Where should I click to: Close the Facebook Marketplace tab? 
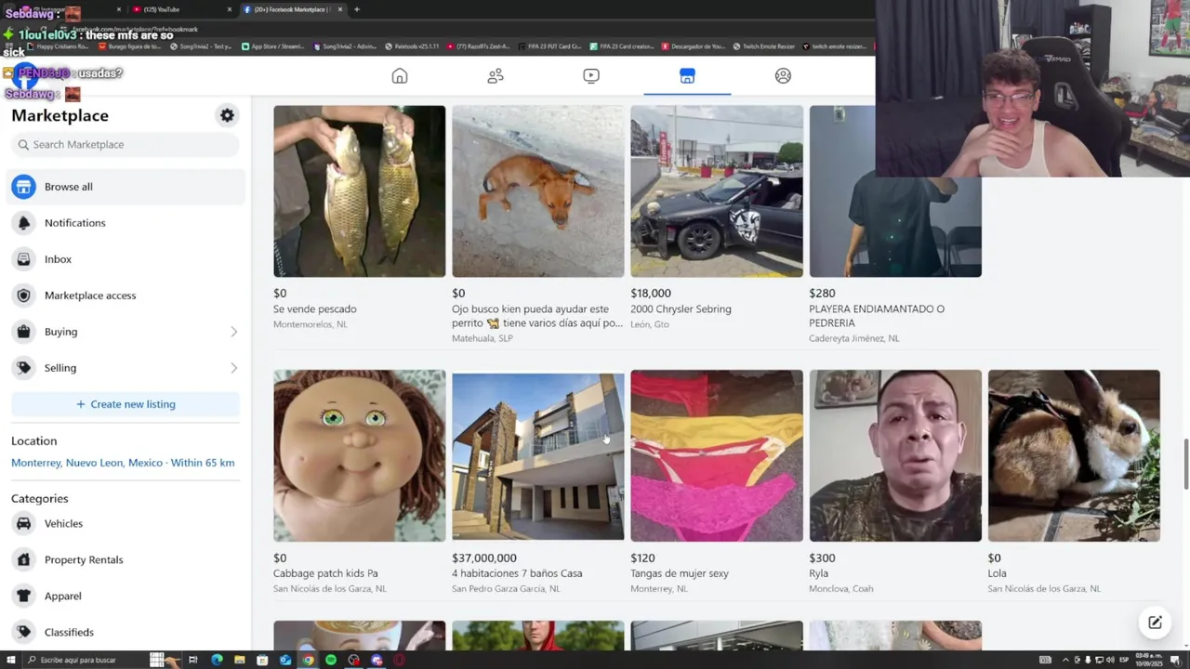(339, 9)
